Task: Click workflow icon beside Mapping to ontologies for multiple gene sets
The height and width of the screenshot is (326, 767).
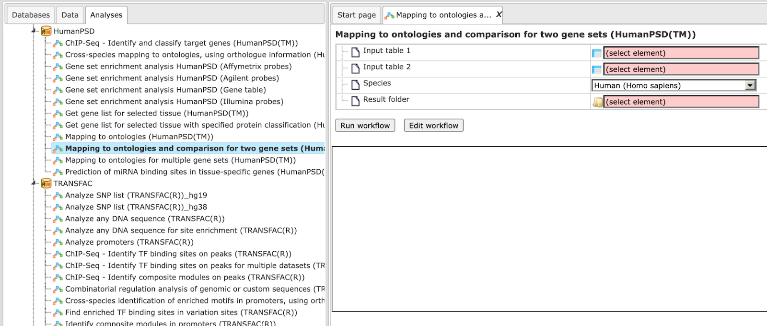Action: [58, 161]
